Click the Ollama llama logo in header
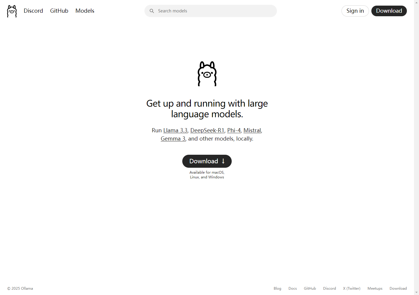Screen dimensions: 419x295 coord(12,11)
